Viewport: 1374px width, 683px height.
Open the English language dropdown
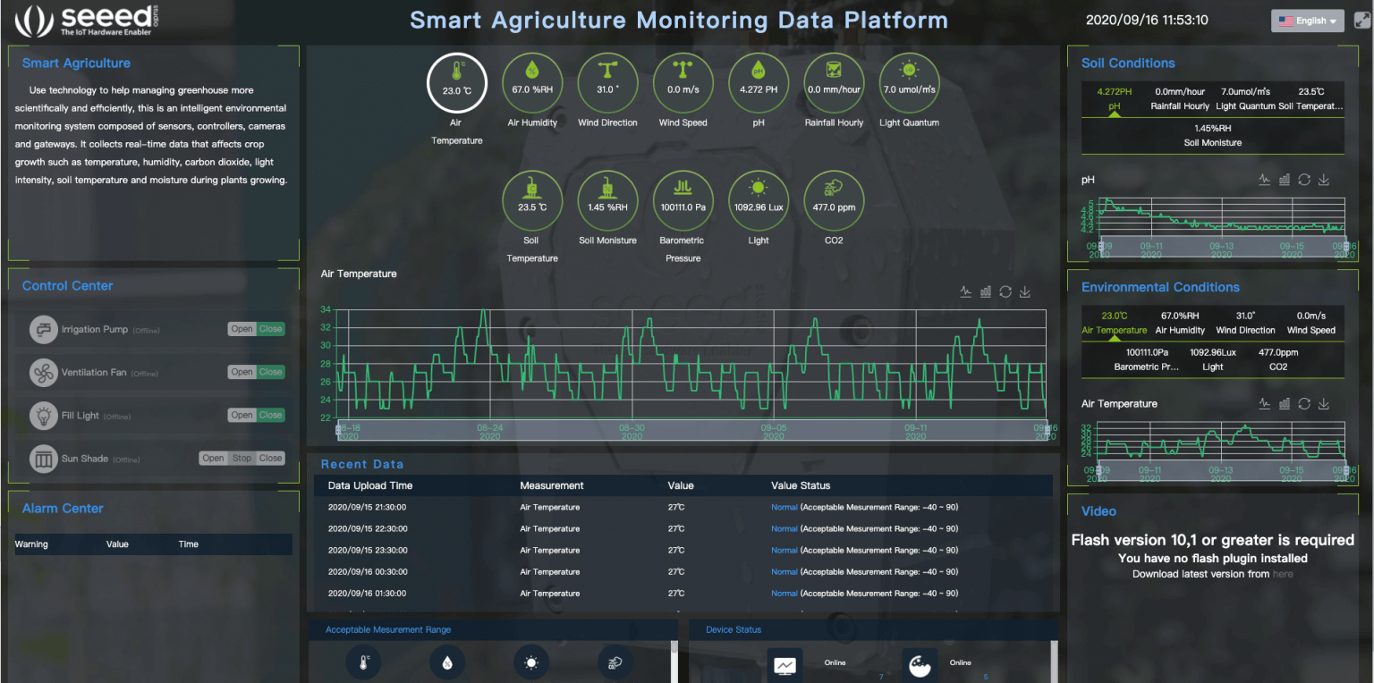(1307, 20)
